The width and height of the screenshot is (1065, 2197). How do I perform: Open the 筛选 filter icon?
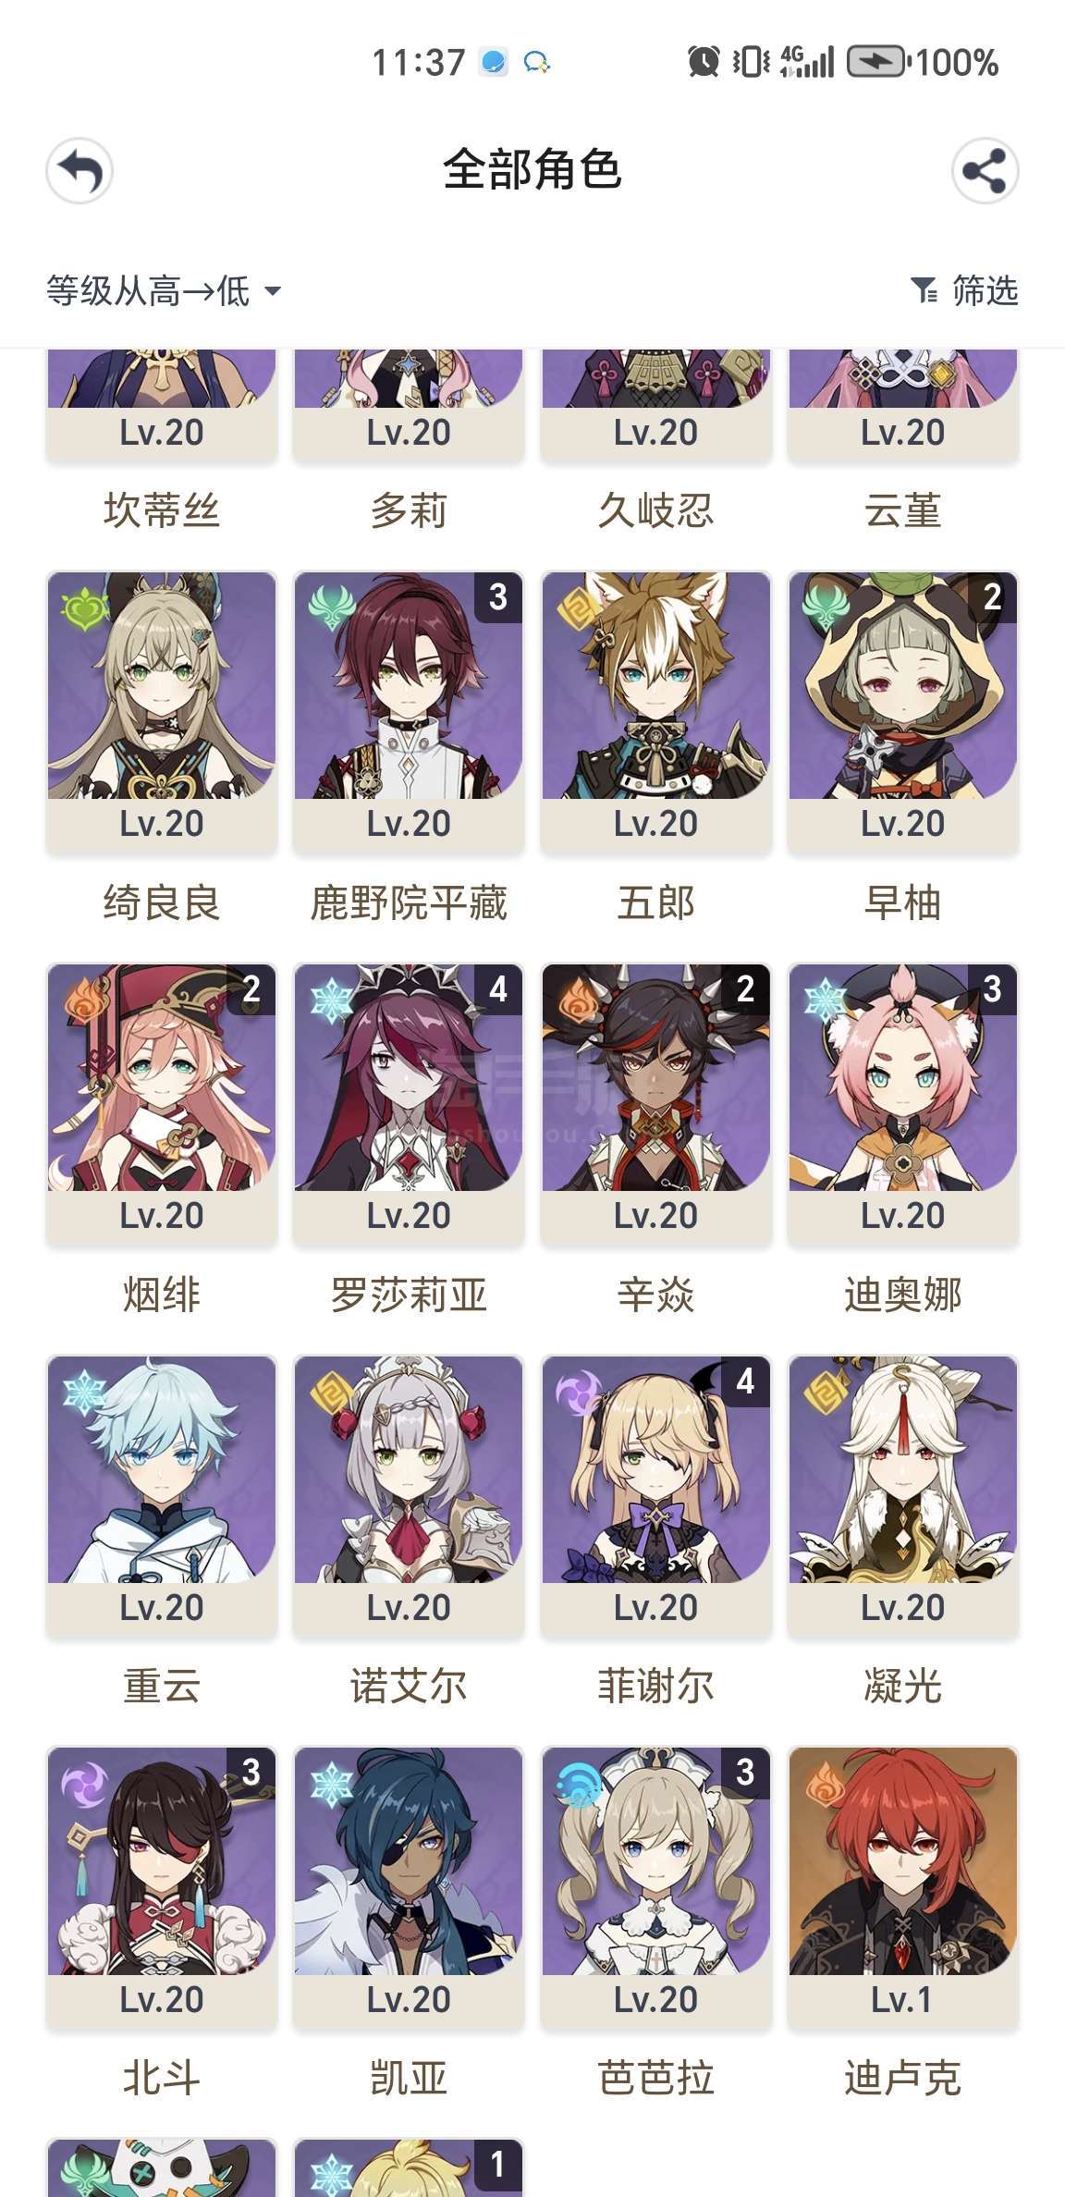tap(924, 290)
